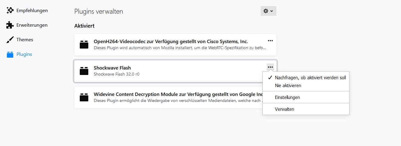Open OpenH264 plugin three-dot menu
Viewport: 401px width, 146px height.
coord(270,41)
